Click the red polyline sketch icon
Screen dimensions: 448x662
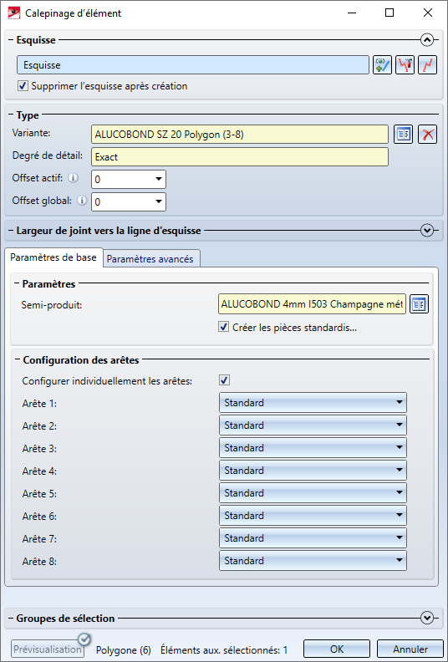point(427,65)
